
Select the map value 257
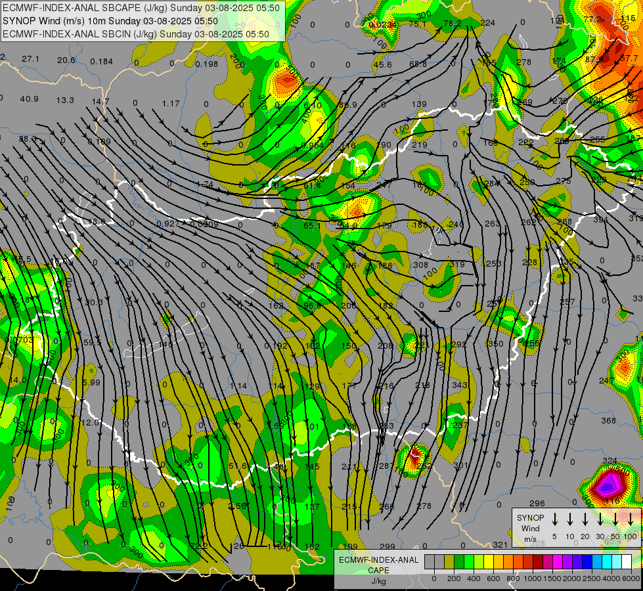pyautogui.click(x=567, y=302)
